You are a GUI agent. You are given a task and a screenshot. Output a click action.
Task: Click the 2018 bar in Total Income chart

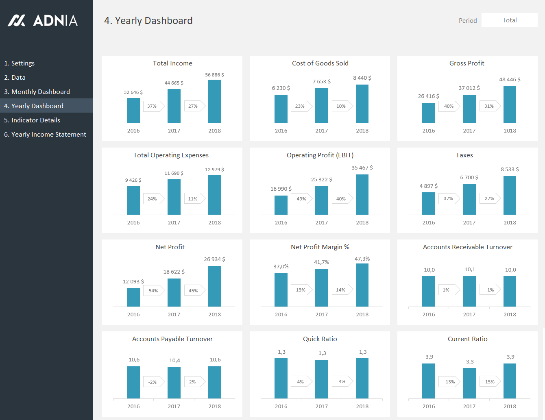pos(214,101)
